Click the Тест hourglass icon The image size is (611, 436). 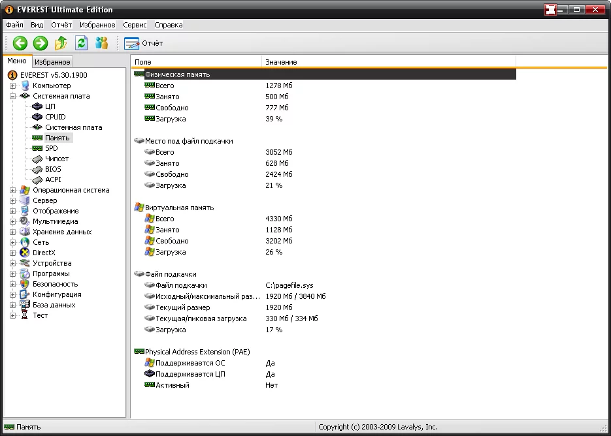point(25,316)
